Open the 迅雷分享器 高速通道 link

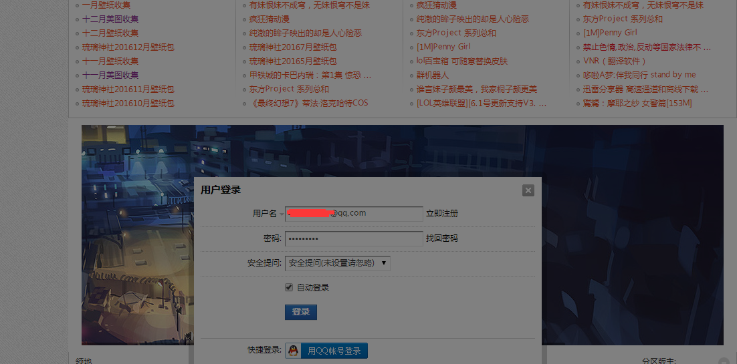[x=645, y=89]
